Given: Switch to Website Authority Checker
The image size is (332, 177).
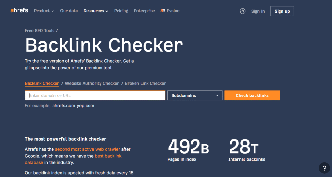Looking at the screenshot, I should 92,83.
